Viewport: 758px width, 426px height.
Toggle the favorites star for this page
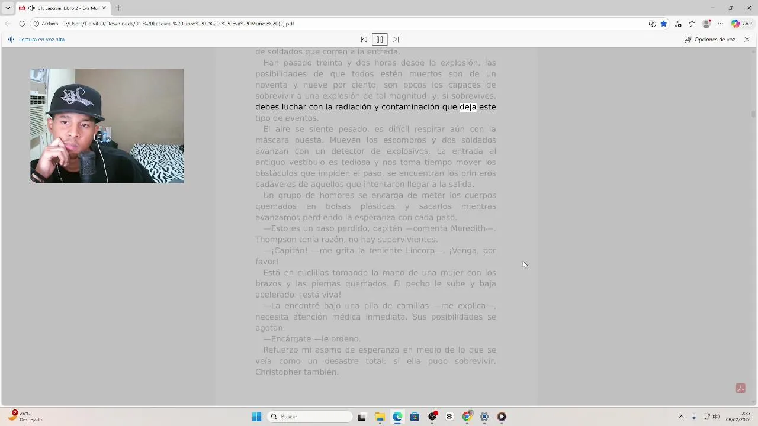click(x=664, y=24)
